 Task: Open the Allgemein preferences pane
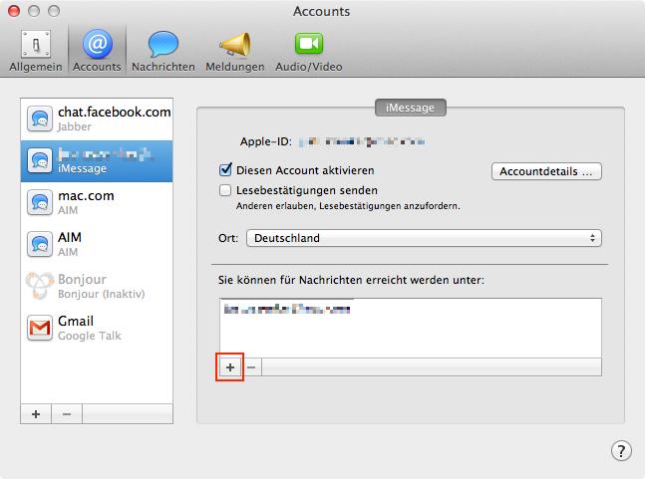point(36,51)
